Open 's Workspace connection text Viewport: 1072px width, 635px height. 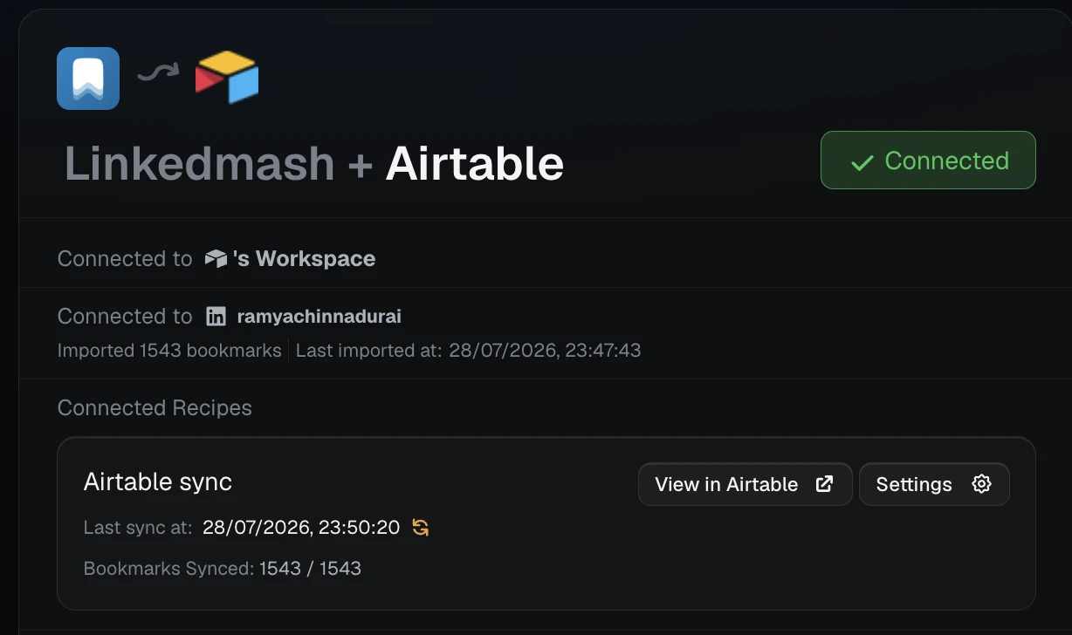point(304,259)
